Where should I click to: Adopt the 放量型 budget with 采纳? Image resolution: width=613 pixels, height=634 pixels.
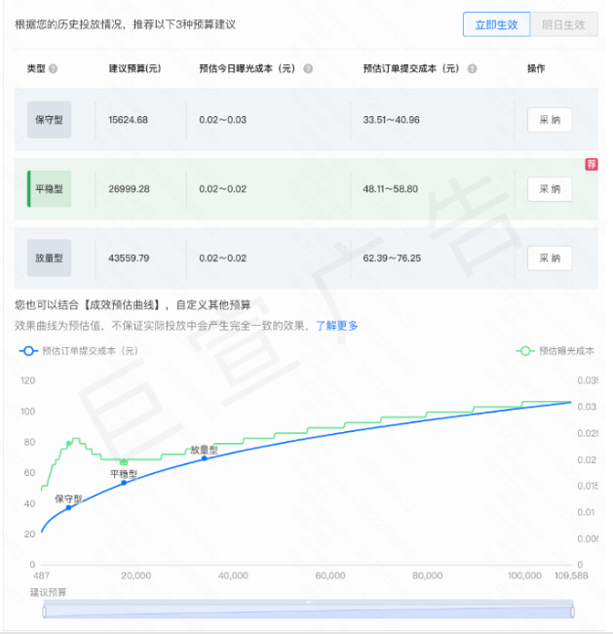(x=550, y=258)
